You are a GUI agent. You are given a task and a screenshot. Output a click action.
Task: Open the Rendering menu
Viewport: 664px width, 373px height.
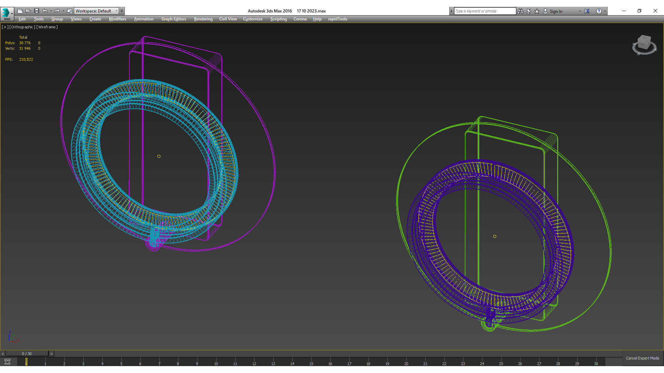tap(203, 19)
